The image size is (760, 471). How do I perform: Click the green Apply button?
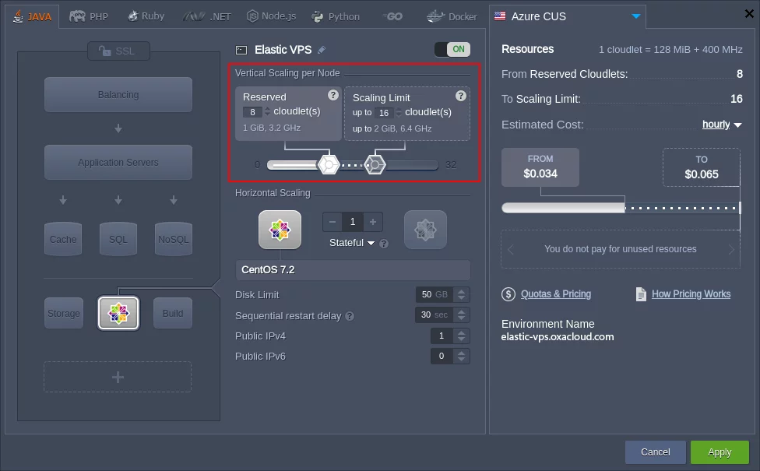click(720, 452)
